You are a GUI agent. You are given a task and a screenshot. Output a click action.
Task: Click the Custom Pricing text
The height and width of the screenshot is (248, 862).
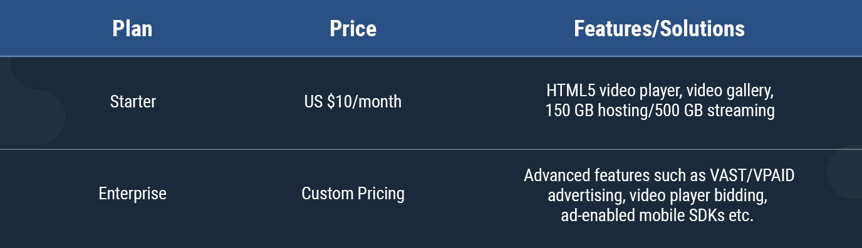tap(353, 194)
